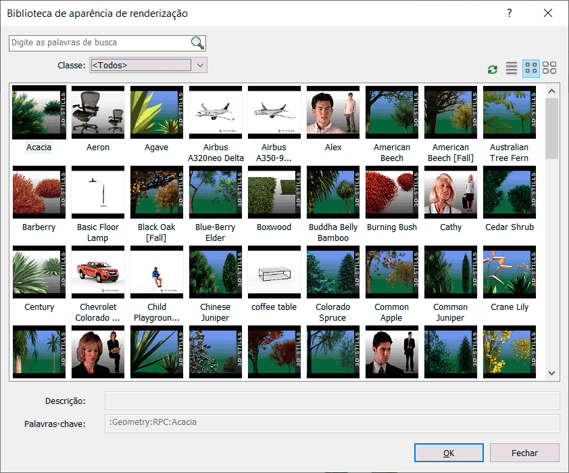
Task: Click the help question mark button
Action: coord(510,13)
